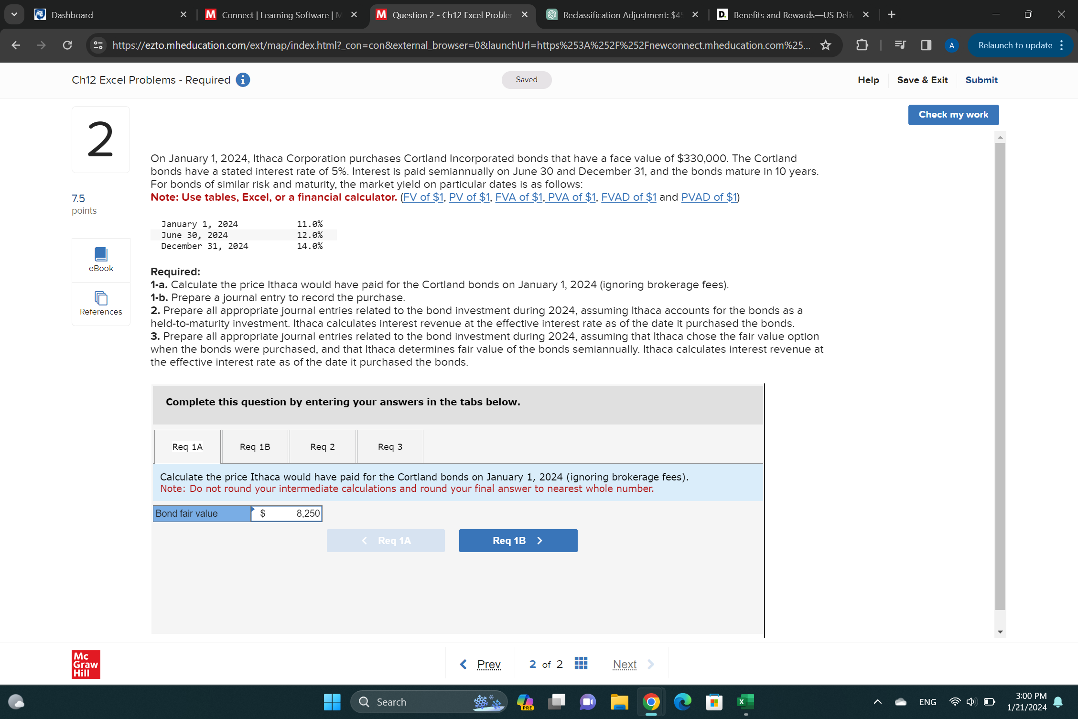Screen dimensions: 1078x719
Task: Open the FVA of $1 table link
Action: [518, 196]
